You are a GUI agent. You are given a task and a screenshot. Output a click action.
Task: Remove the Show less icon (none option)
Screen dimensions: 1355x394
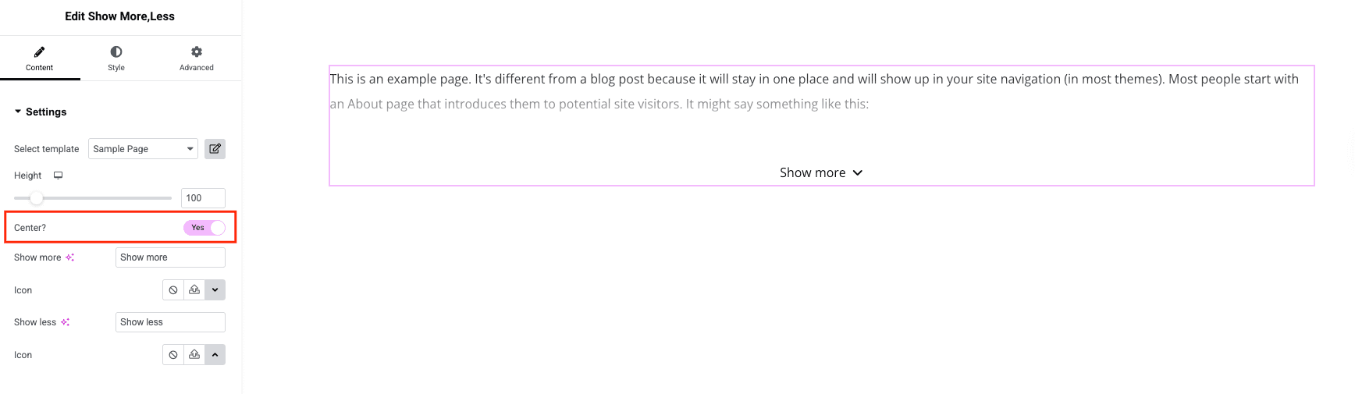173,355
